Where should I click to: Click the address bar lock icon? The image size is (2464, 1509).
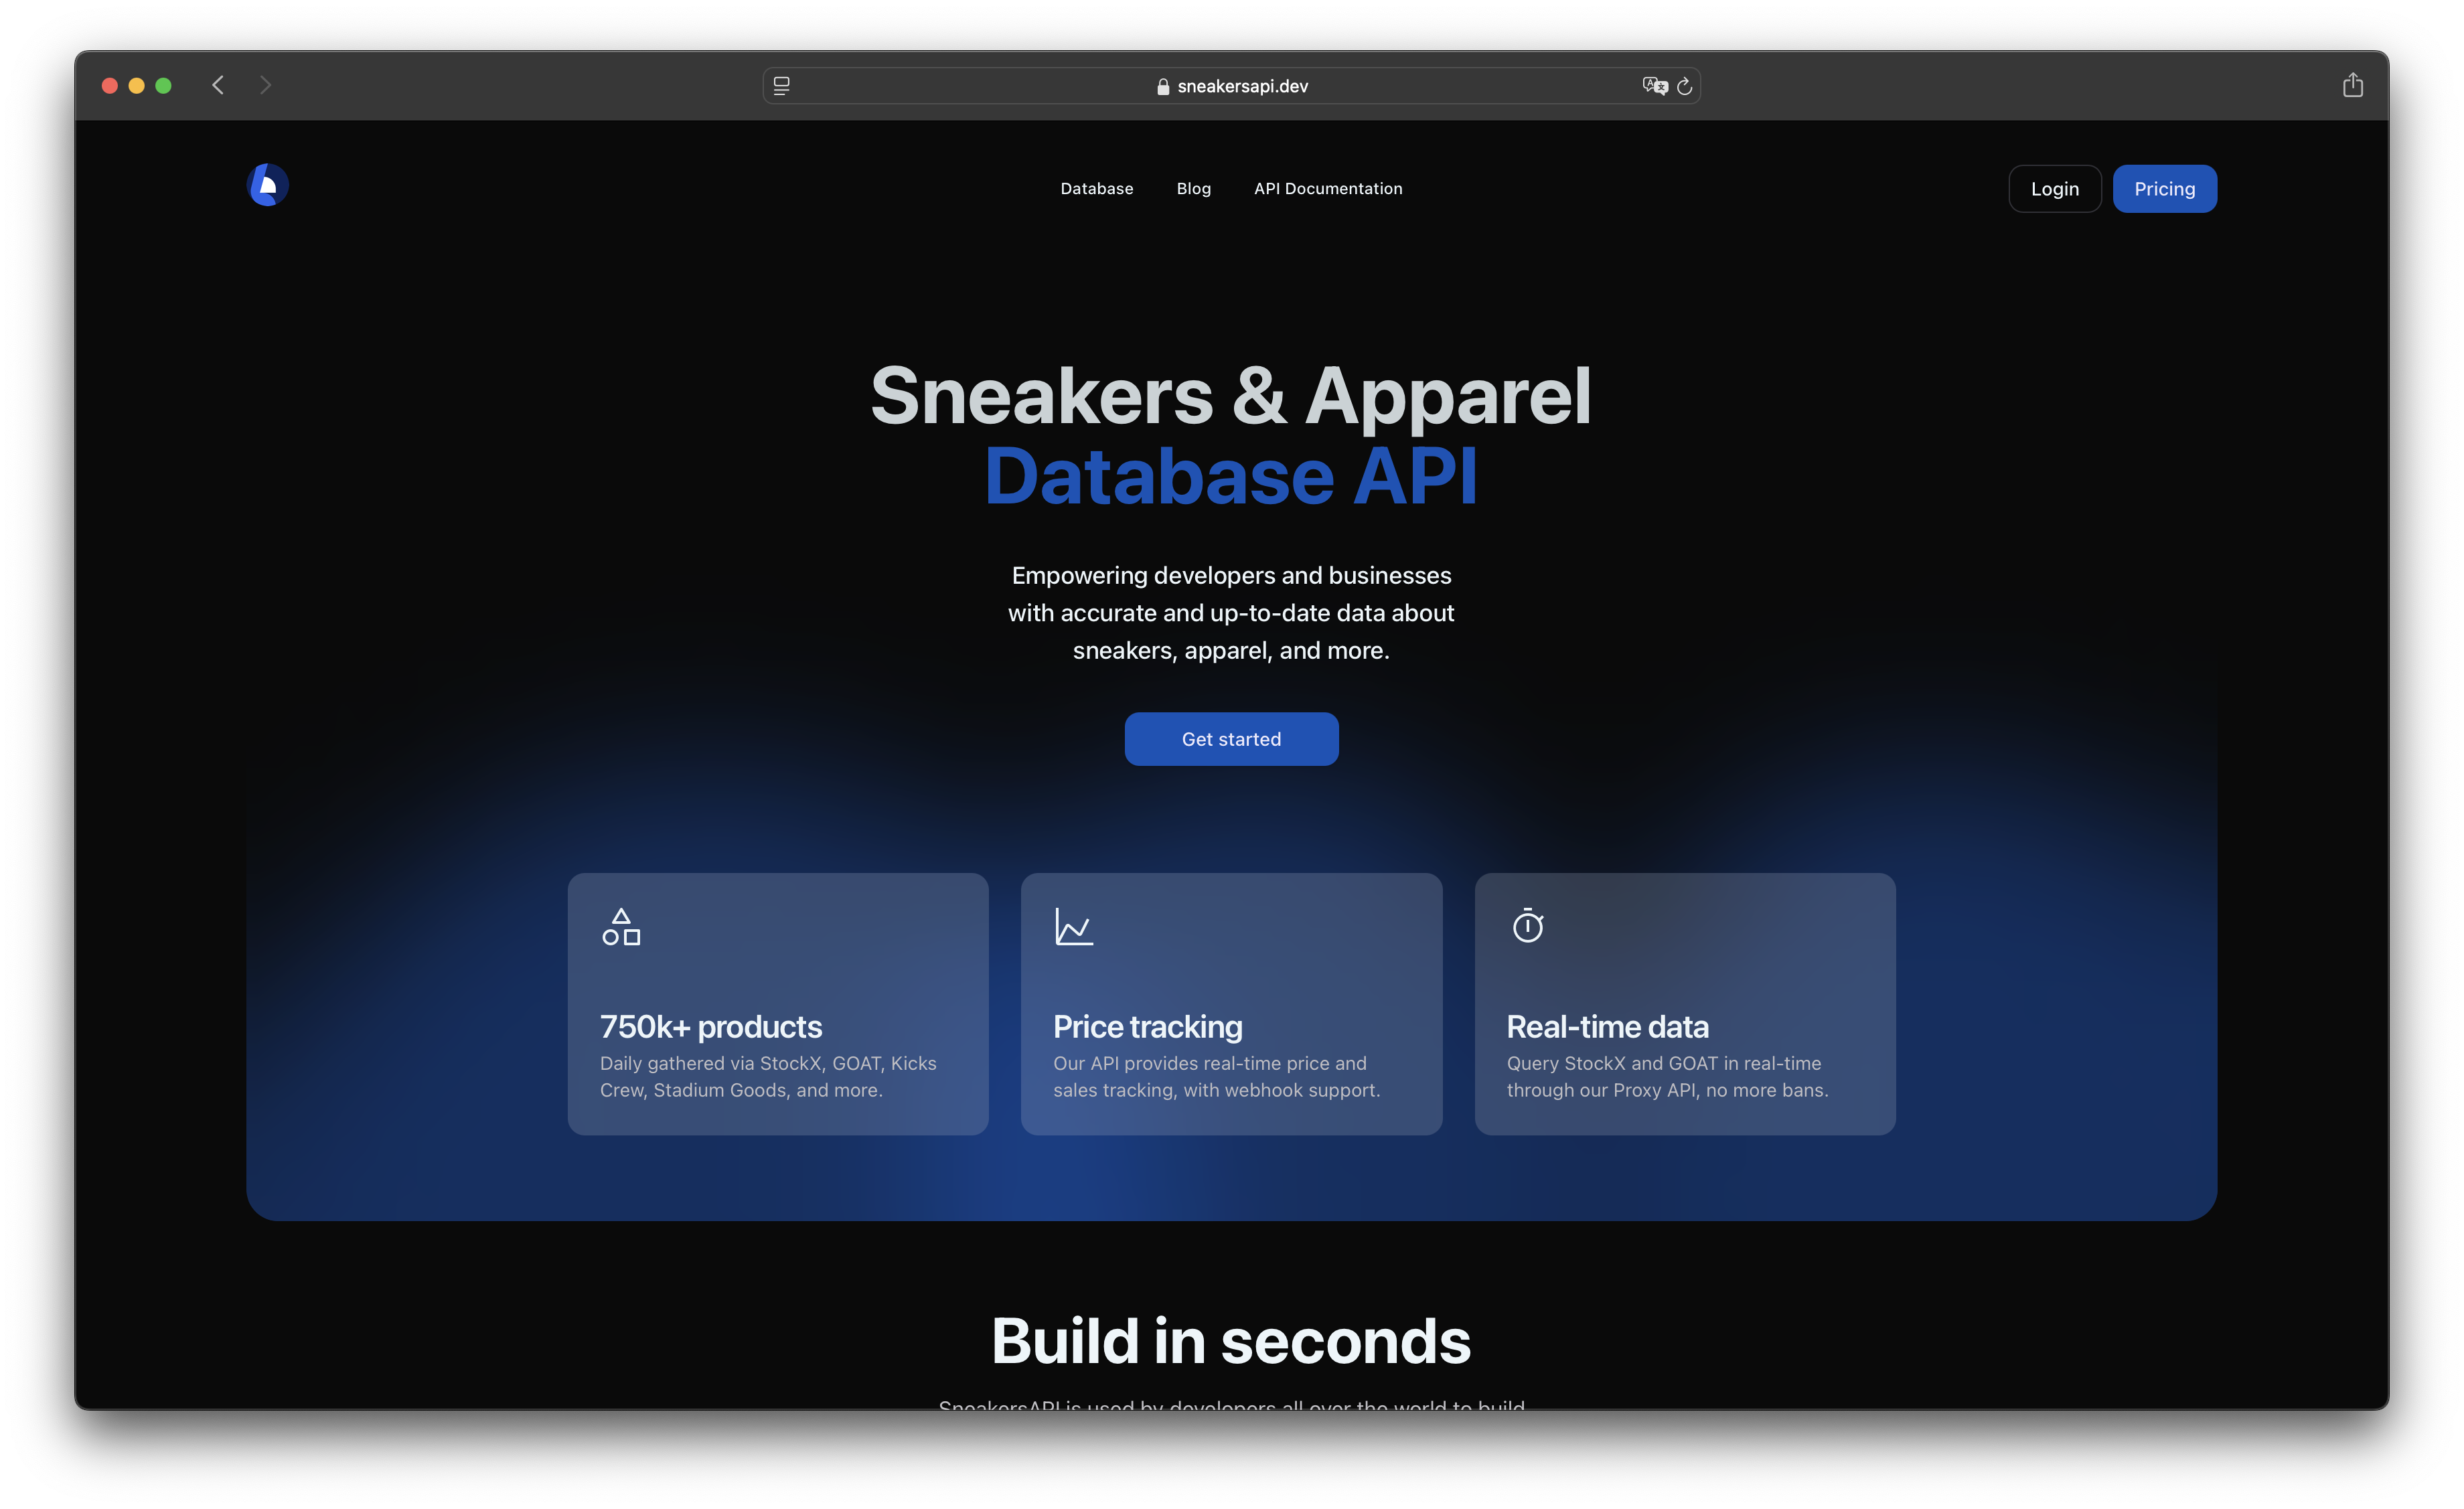point(1163,87)
